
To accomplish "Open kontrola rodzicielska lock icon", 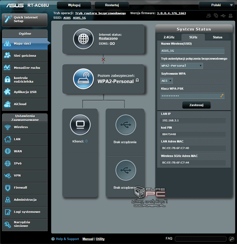I will coord(7,80).
